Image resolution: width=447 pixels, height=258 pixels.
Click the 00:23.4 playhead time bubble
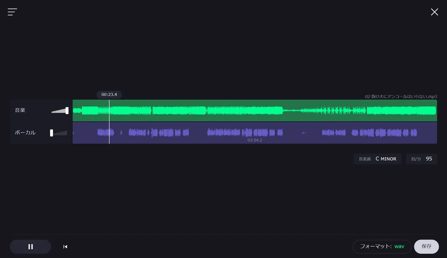[109, 95]
